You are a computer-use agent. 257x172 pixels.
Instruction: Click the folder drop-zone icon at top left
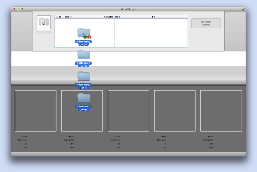(x=43, y=22)
